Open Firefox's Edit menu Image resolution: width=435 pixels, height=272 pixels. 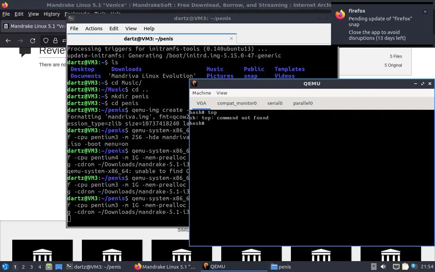(19, 14)
